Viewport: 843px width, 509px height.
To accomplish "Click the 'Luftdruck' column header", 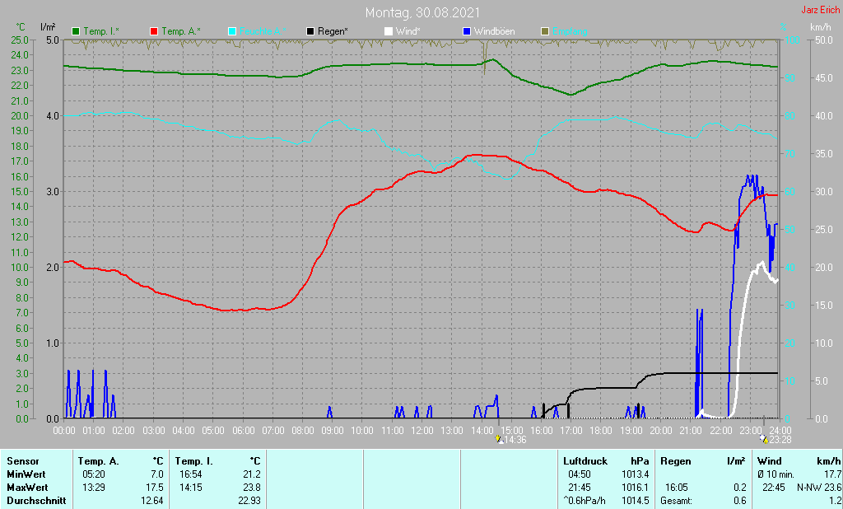I will pyautogui.click(x=585, y=462).
